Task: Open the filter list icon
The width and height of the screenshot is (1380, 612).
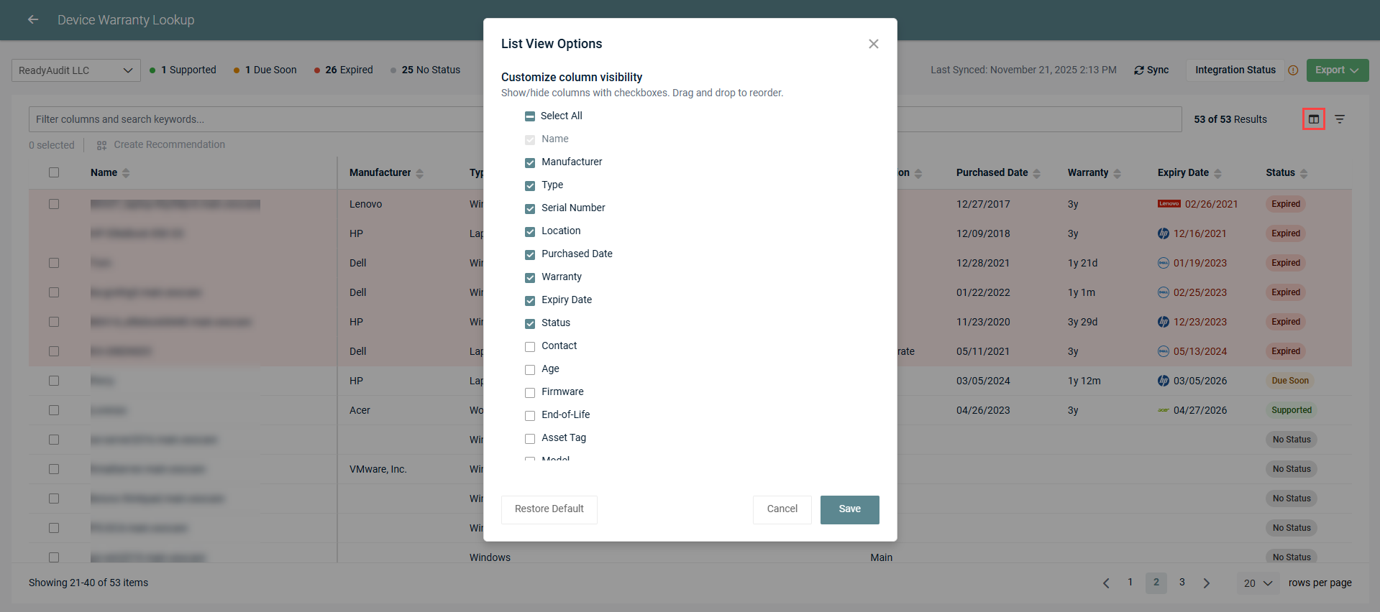Action: pyautogui.click(x=1340, y=119)
